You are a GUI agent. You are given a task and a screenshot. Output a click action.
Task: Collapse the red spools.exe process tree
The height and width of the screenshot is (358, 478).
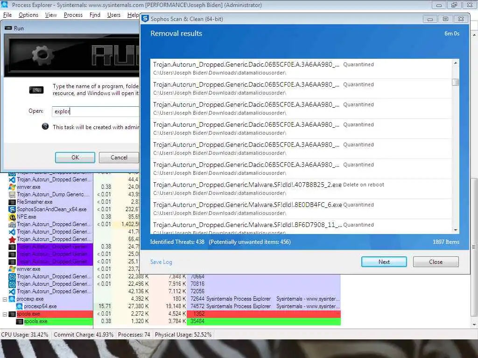coord(5,314)
